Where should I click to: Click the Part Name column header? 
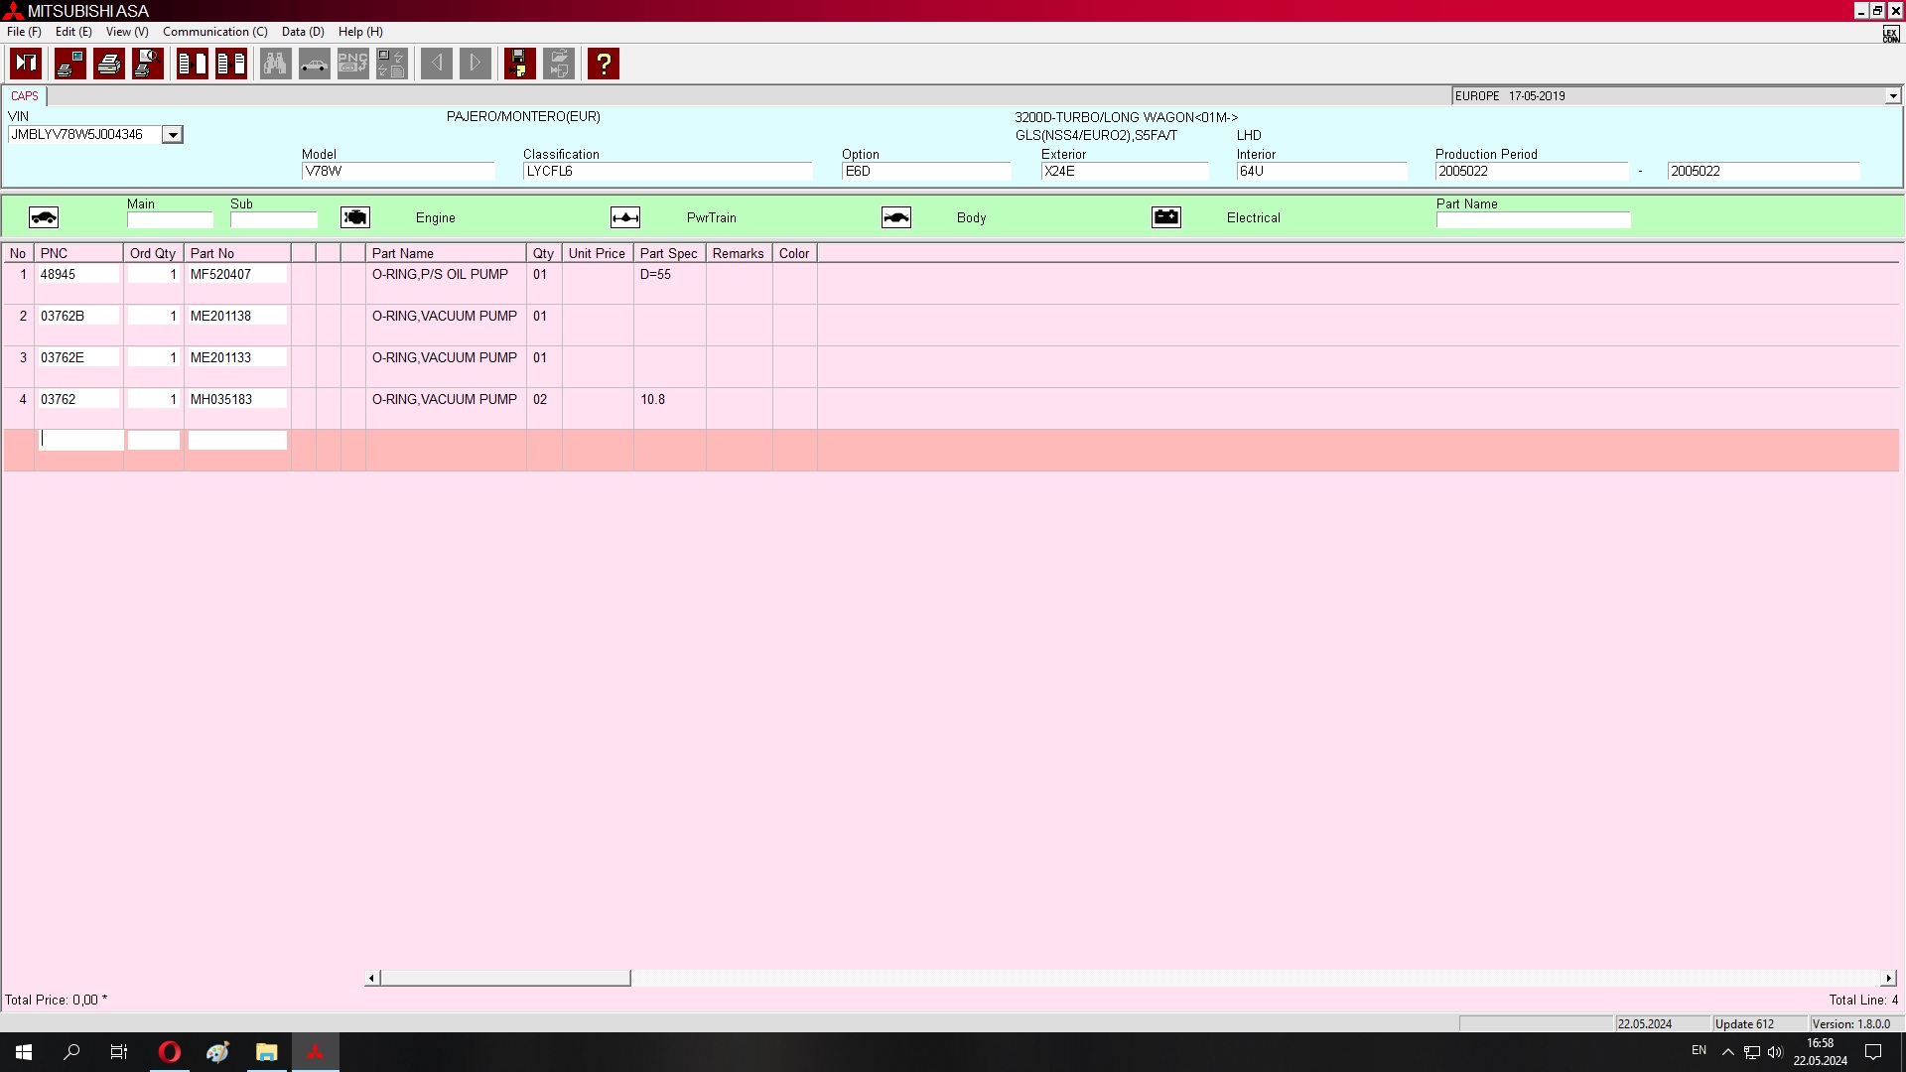click(446, 253)
